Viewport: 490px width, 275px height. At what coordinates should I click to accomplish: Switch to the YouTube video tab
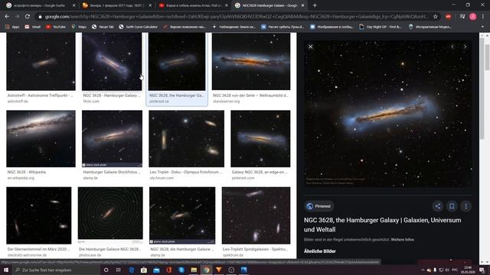coord(192,5)
